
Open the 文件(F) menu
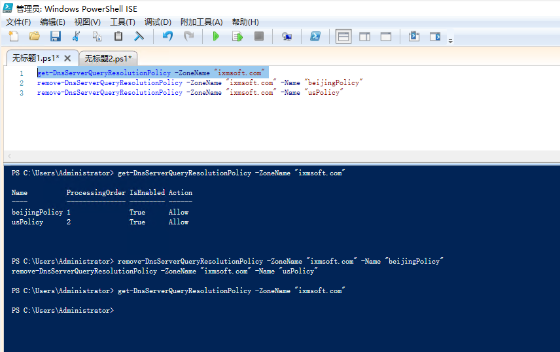point(18,22)
